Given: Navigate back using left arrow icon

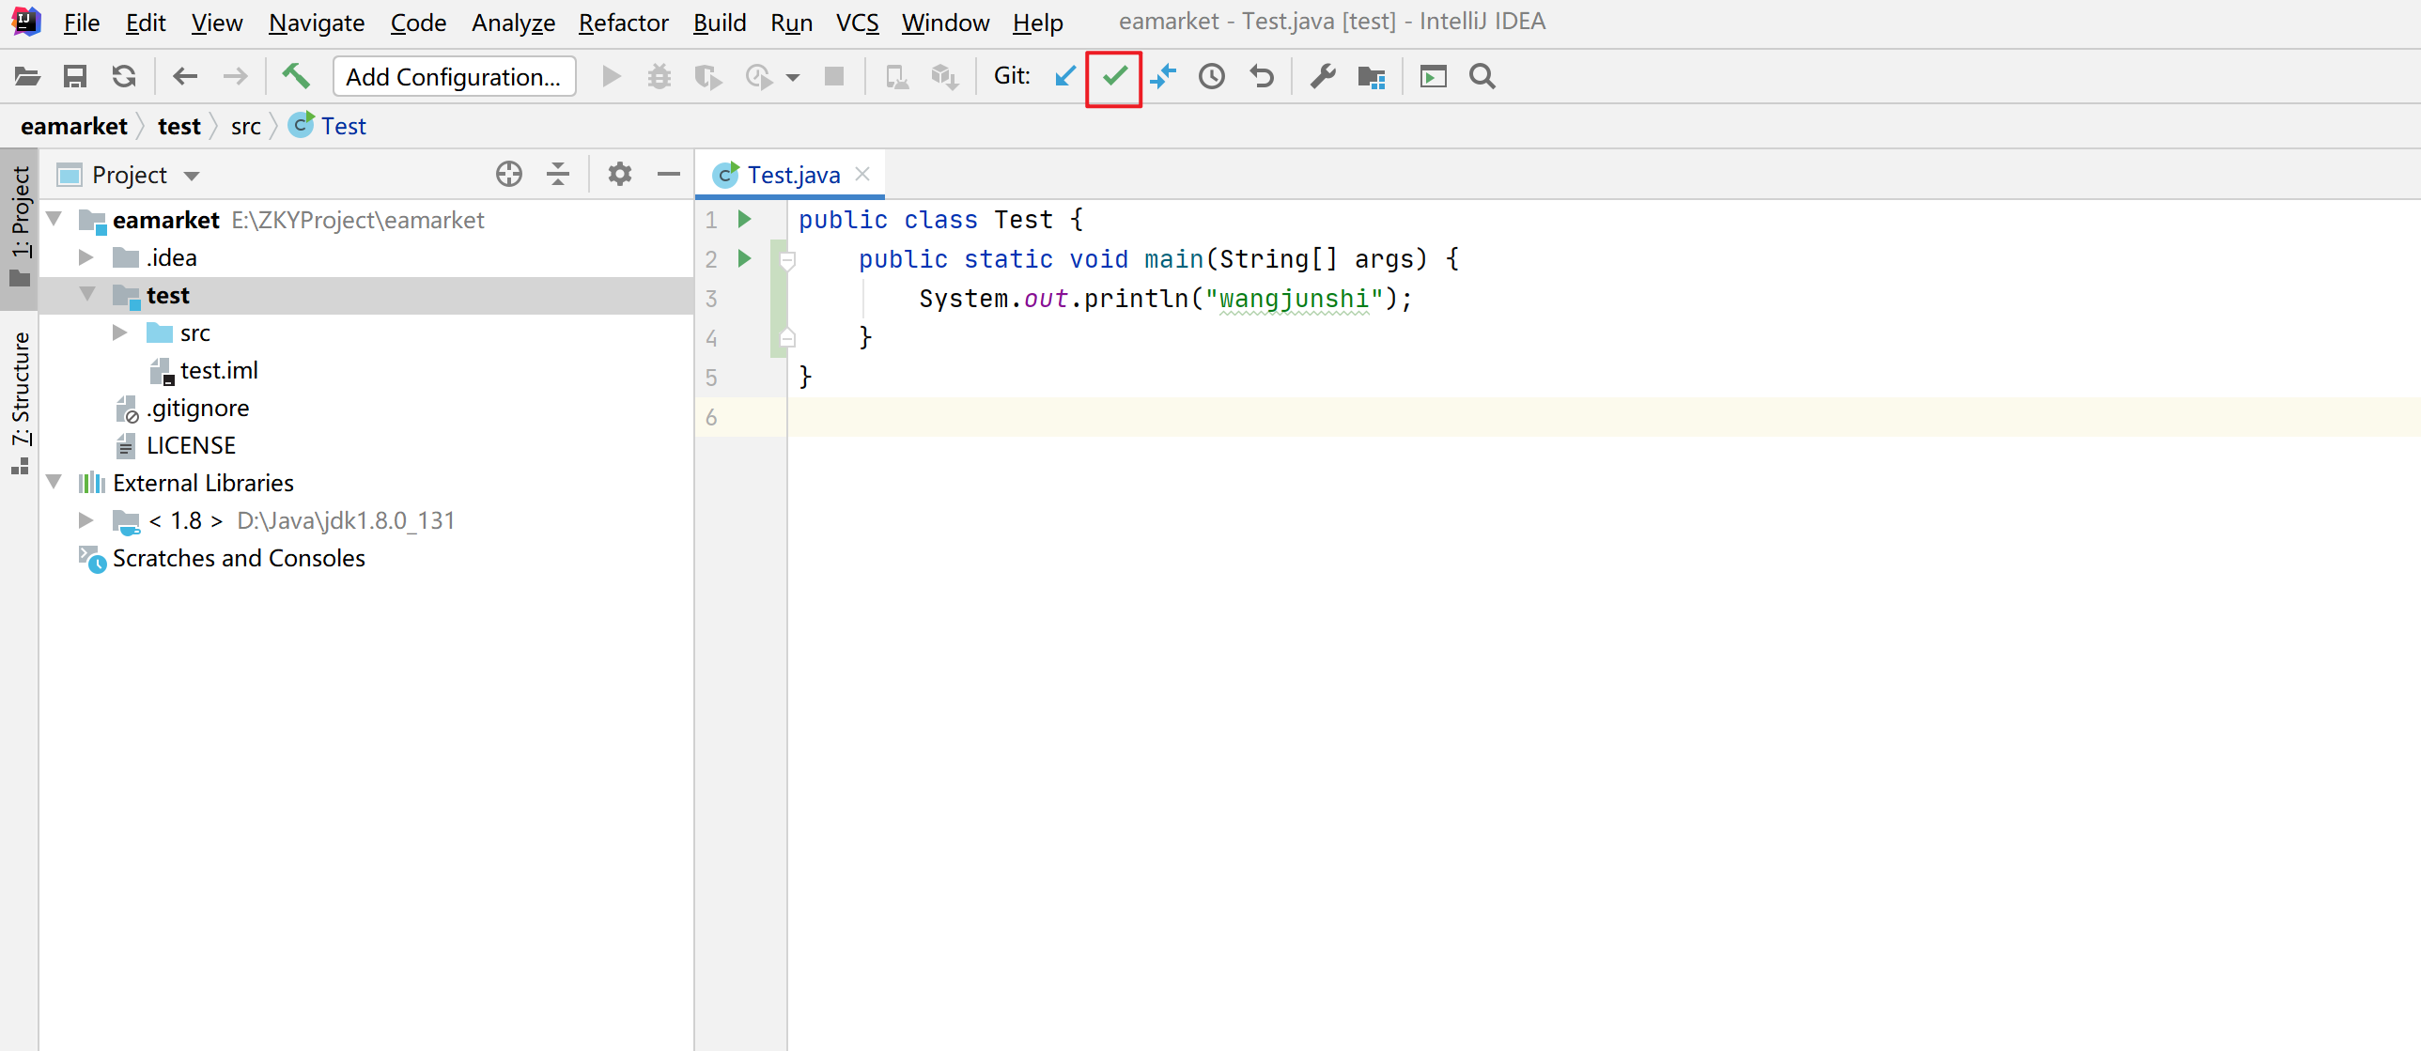Looking at the screenshot, I should (x=185, y=76).
